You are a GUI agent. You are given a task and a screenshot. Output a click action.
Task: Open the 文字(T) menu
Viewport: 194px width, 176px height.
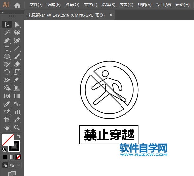pos(91,5)
